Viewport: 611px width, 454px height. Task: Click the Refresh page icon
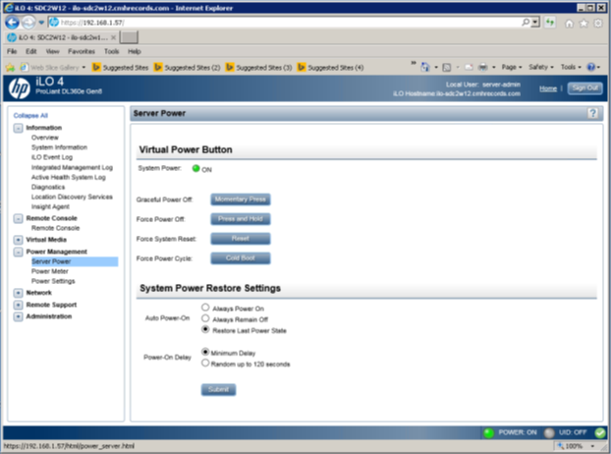pyautogui.click(x=550, y=23)
